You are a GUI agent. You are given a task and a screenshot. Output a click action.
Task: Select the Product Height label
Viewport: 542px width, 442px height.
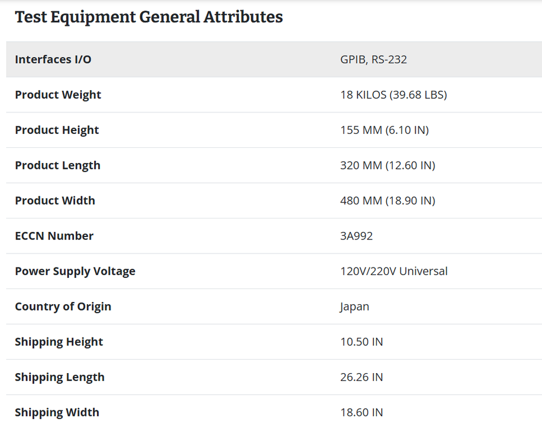pos(56,130)
